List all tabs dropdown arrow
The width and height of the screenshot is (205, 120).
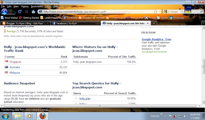[x=203, y=23]
